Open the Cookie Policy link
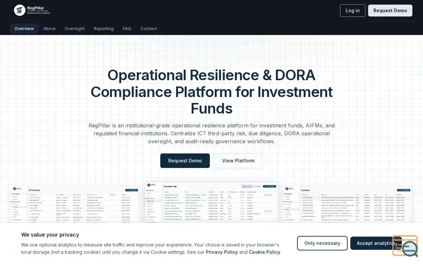This screenshot has width=423, height=264. 264,252
